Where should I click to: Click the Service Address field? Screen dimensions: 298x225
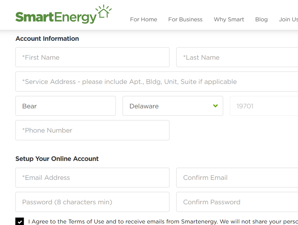pos(157,82)
